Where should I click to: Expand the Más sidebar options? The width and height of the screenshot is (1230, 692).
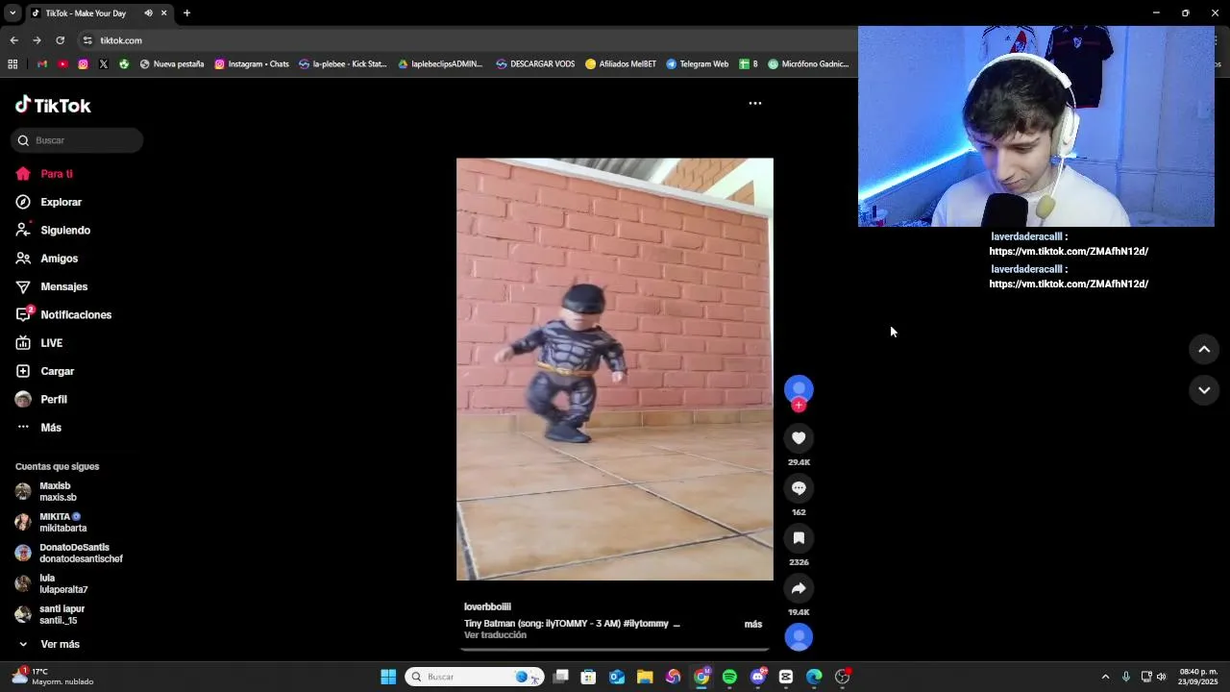(38, 428)
